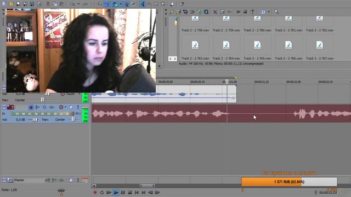Screen dimensions: 351x197
Task: Start media preview with small play icon
Action: coord(239,11)
